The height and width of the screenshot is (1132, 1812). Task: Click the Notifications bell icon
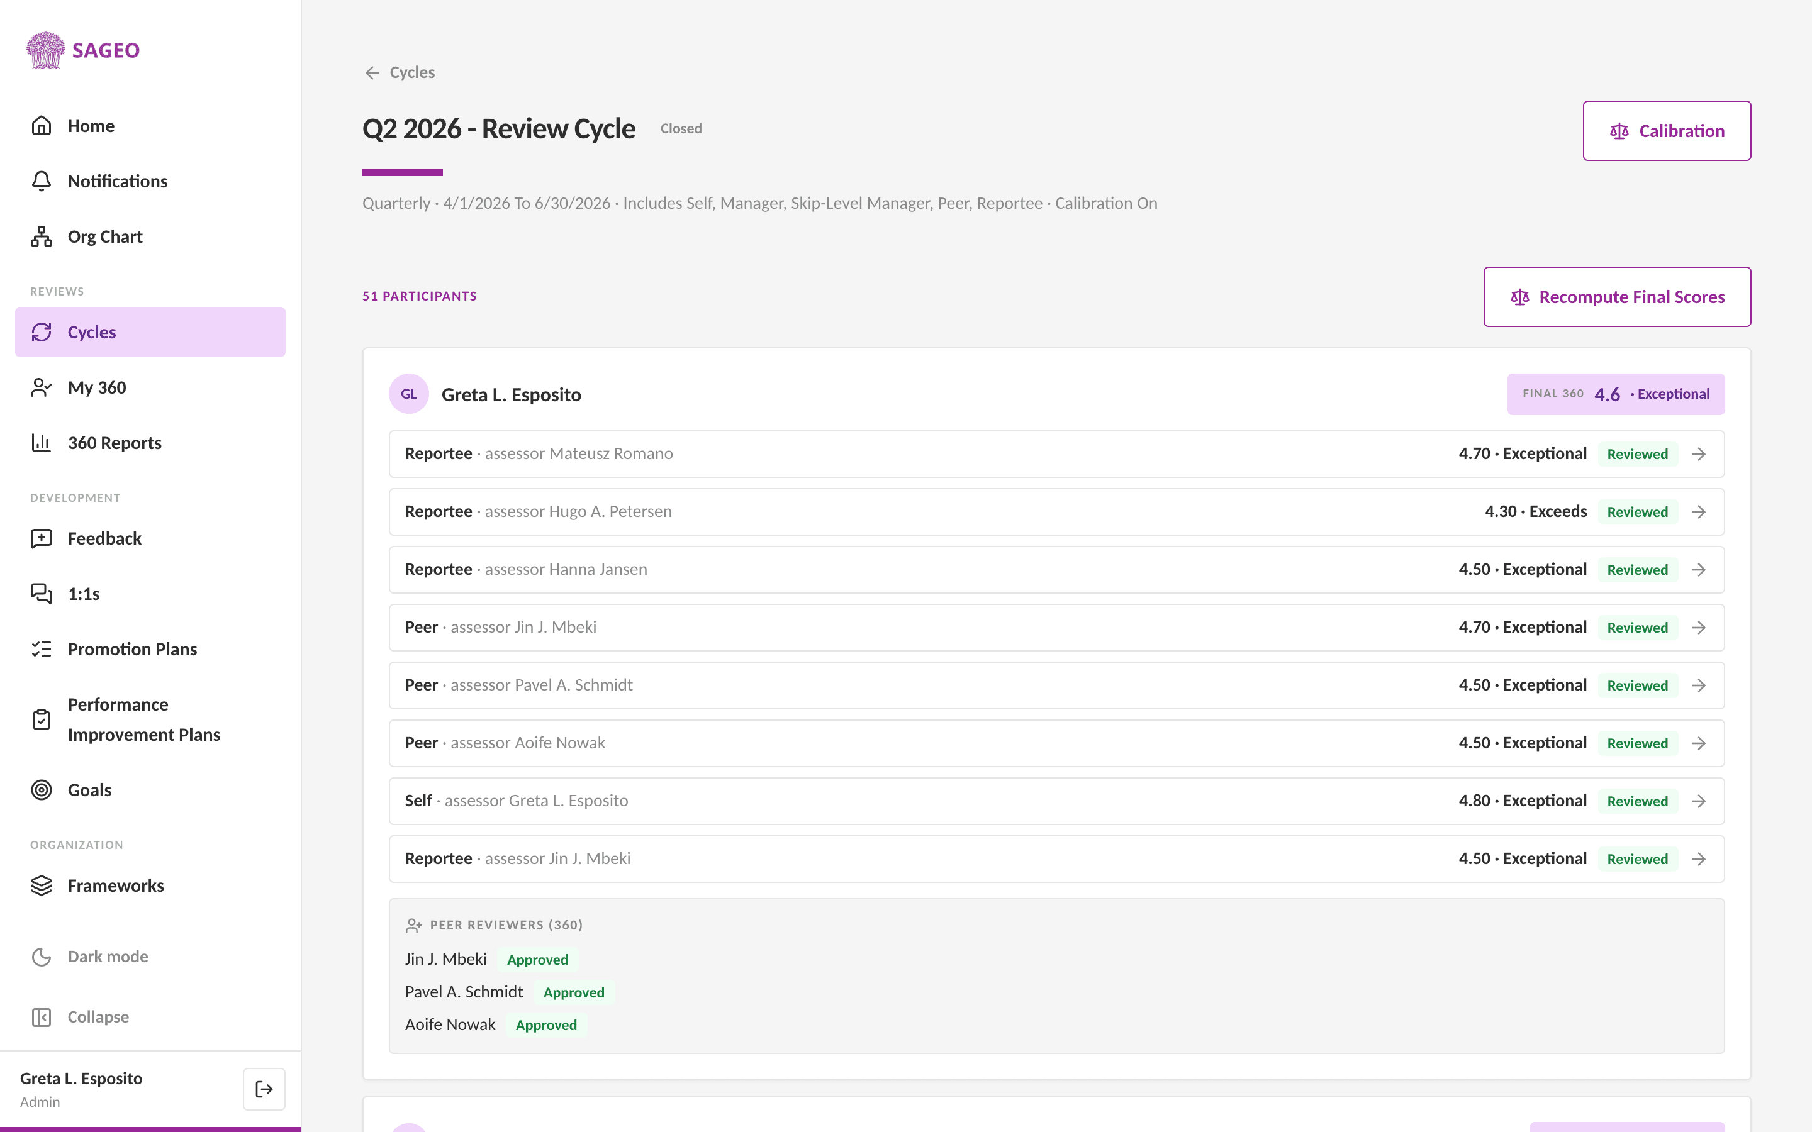[41, 181]
